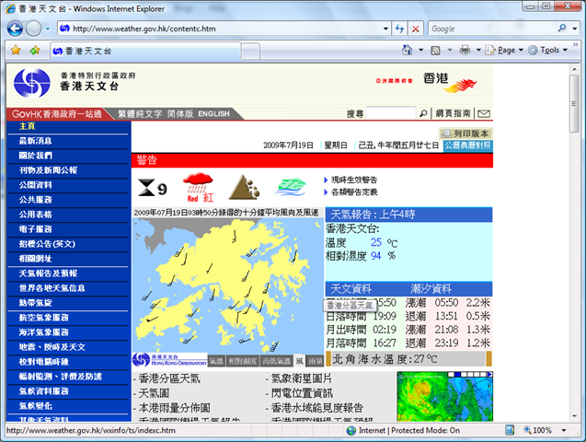Click the Add to Favorites icon
This screenshot has width=586, height=442.
point(35,50)
